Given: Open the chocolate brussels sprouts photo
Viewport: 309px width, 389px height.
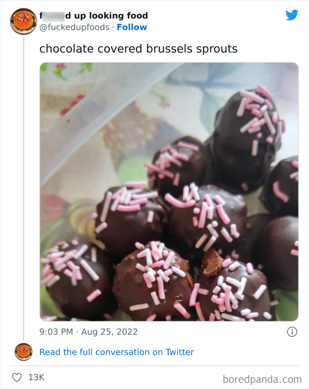Looking at the screenshot, I should pos(169,192).
